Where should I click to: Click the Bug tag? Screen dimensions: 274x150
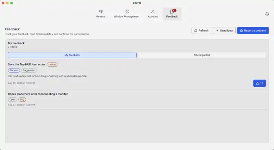click(x=22, y=99)
